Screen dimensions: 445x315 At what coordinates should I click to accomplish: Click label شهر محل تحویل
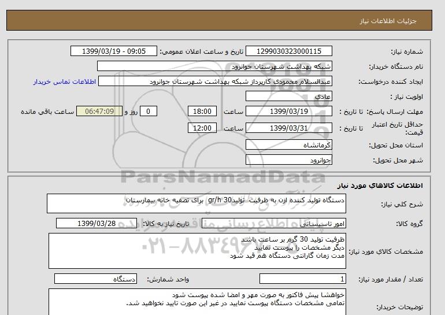point(398,160)
